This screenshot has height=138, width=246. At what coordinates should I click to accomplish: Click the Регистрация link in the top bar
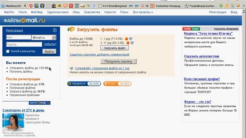(x=218, y=12)
